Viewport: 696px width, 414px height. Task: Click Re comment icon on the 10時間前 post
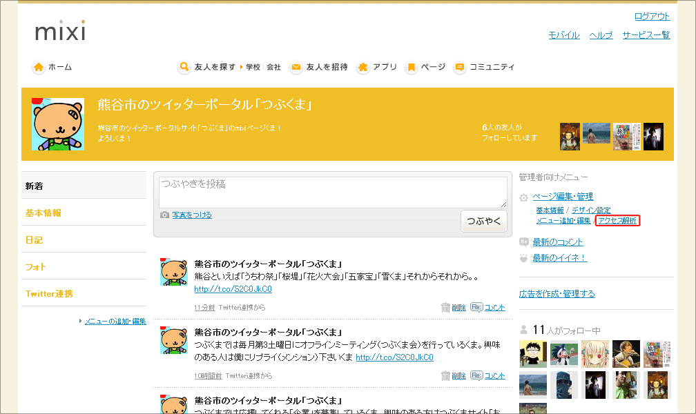tap(476, 375)
